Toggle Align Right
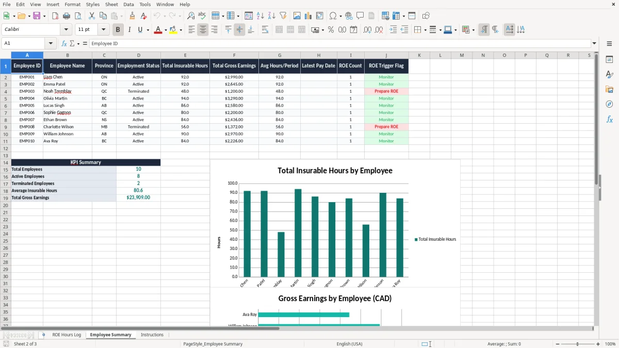Screen dimensions: 619x348 pos(214,30)
